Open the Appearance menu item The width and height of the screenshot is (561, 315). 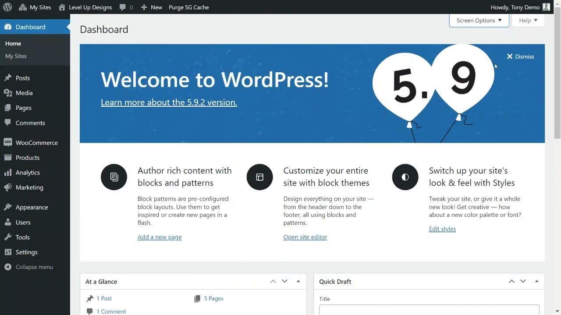[35, 207]
